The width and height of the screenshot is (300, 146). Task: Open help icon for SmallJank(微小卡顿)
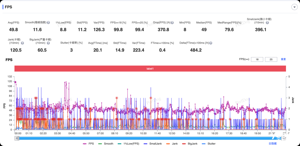[x=267, y=23]
